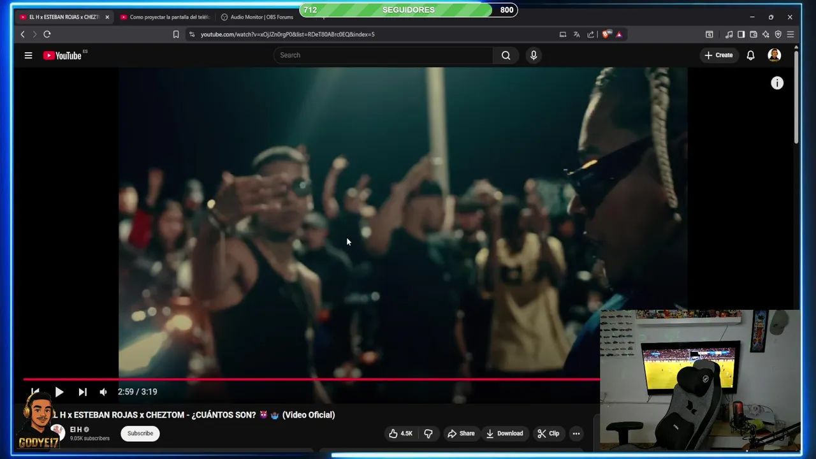Image resolution: width=816 pixels, height=459 pixels.
Task: Open the YouTube guide hamburger menu
Action: click(28, 55)
